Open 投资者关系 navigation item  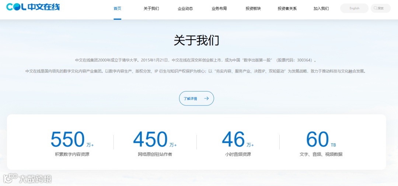coord(287,8)
